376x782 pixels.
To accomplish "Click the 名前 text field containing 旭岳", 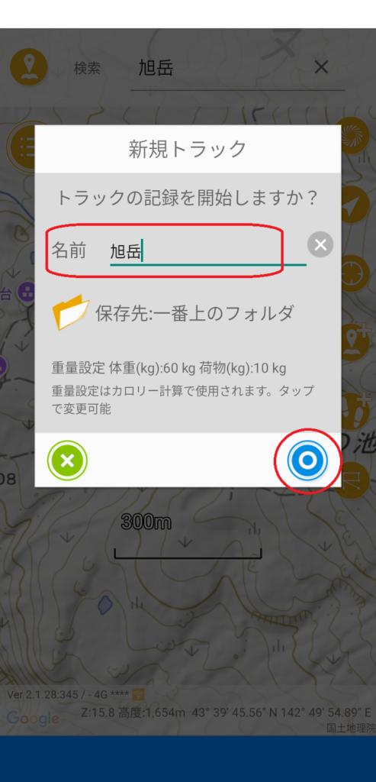I will pyautogui.click(x=207, y=250).
